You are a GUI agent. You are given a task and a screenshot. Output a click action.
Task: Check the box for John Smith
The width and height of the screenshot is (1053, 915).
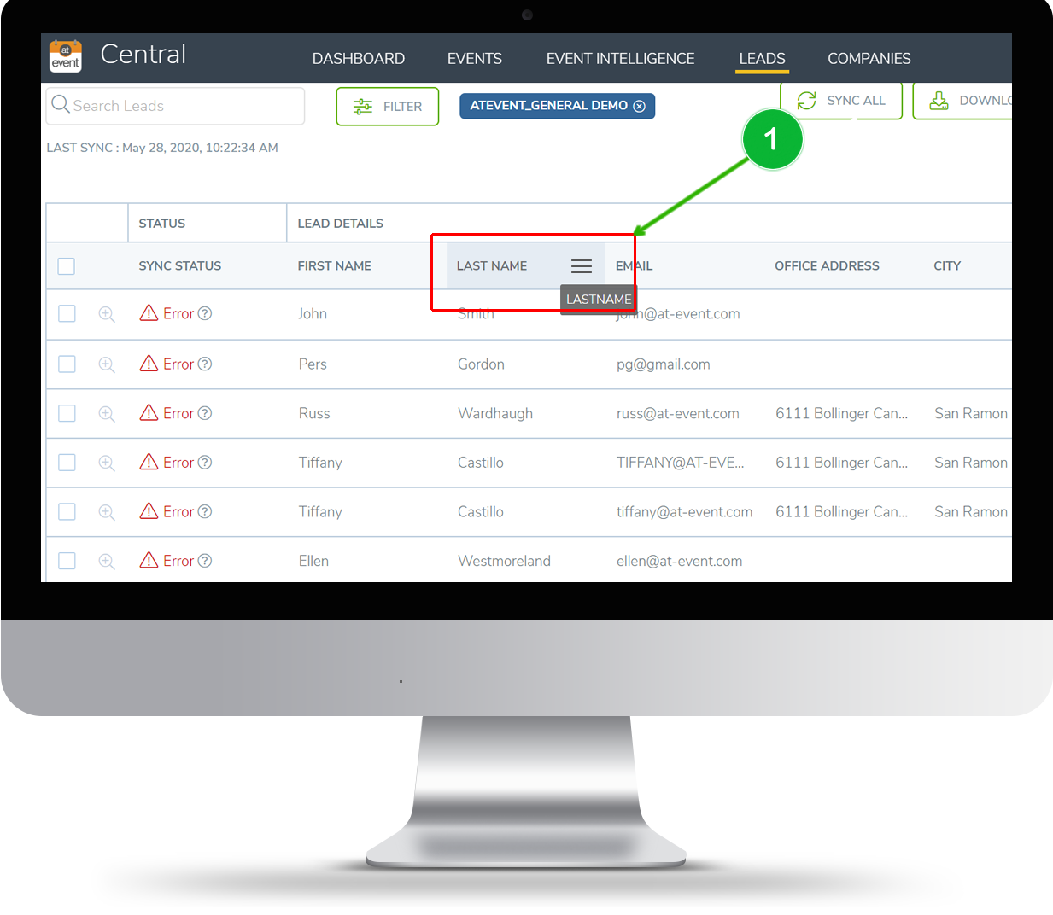[67, 313]
